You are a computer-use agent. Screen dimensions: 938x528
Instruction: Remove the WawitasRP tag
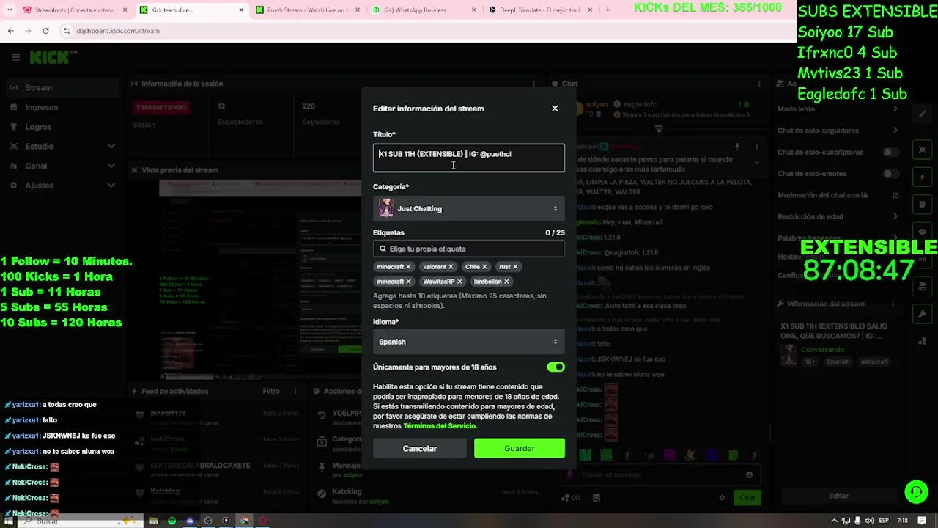(459, 282)
